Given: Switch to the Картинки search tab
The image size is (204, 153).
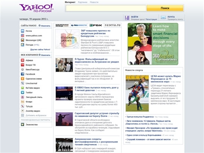Looking at the screenshot, I should click(x=82, y=2).
